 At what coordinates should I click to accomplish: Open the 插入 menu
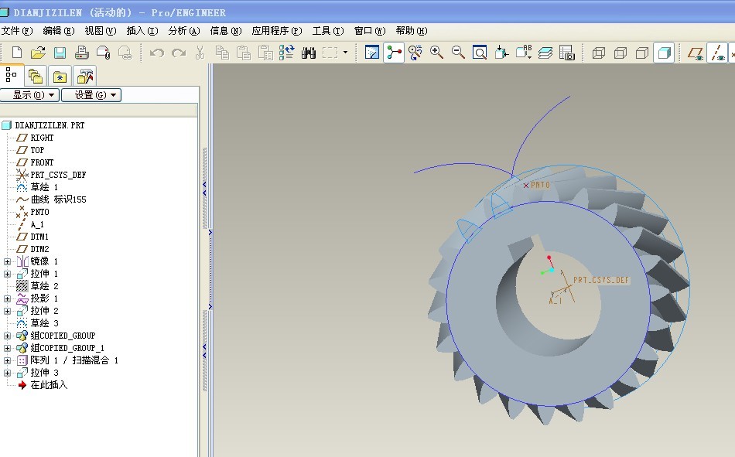click(142, 31)
